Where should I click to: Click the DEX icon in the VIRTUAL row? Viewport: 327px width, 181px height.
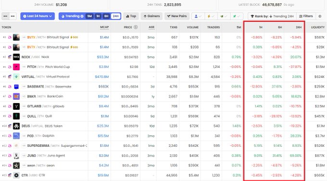[10, 77]
